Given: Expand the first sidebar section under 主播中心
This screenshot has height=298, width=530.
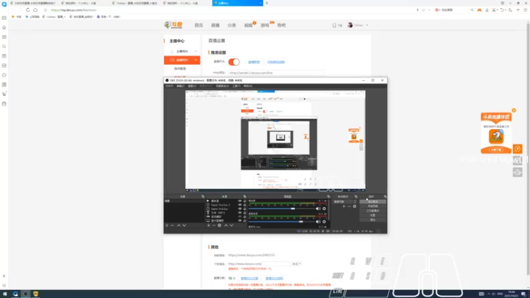Looking at the screenshot, I should coord(195,52).
